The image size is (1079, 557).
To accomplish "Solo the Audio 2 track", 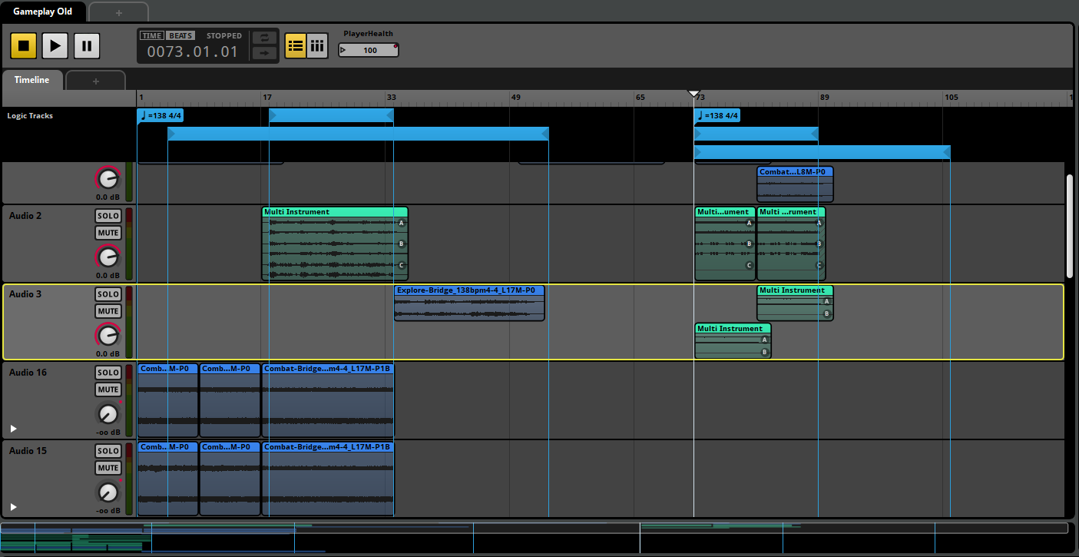I will (x=108, y=216).
